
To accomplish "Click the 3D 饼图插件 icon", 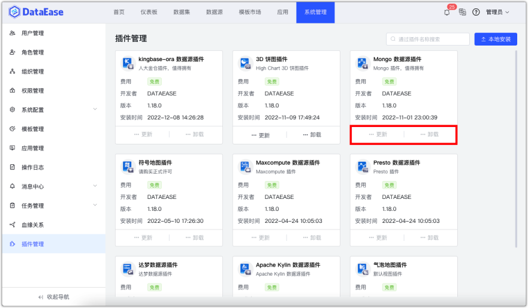I will click(x=245, y=64).
